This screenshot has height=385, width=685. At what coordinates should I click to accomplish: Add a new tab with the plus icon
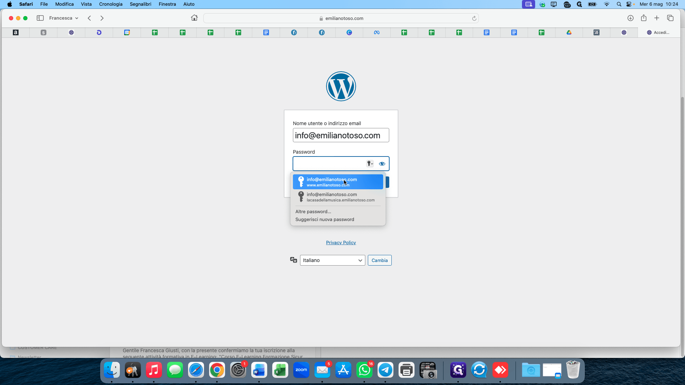(656, 18)
